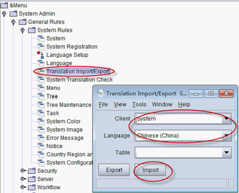Click the Tree window icon

coord(41,96)
